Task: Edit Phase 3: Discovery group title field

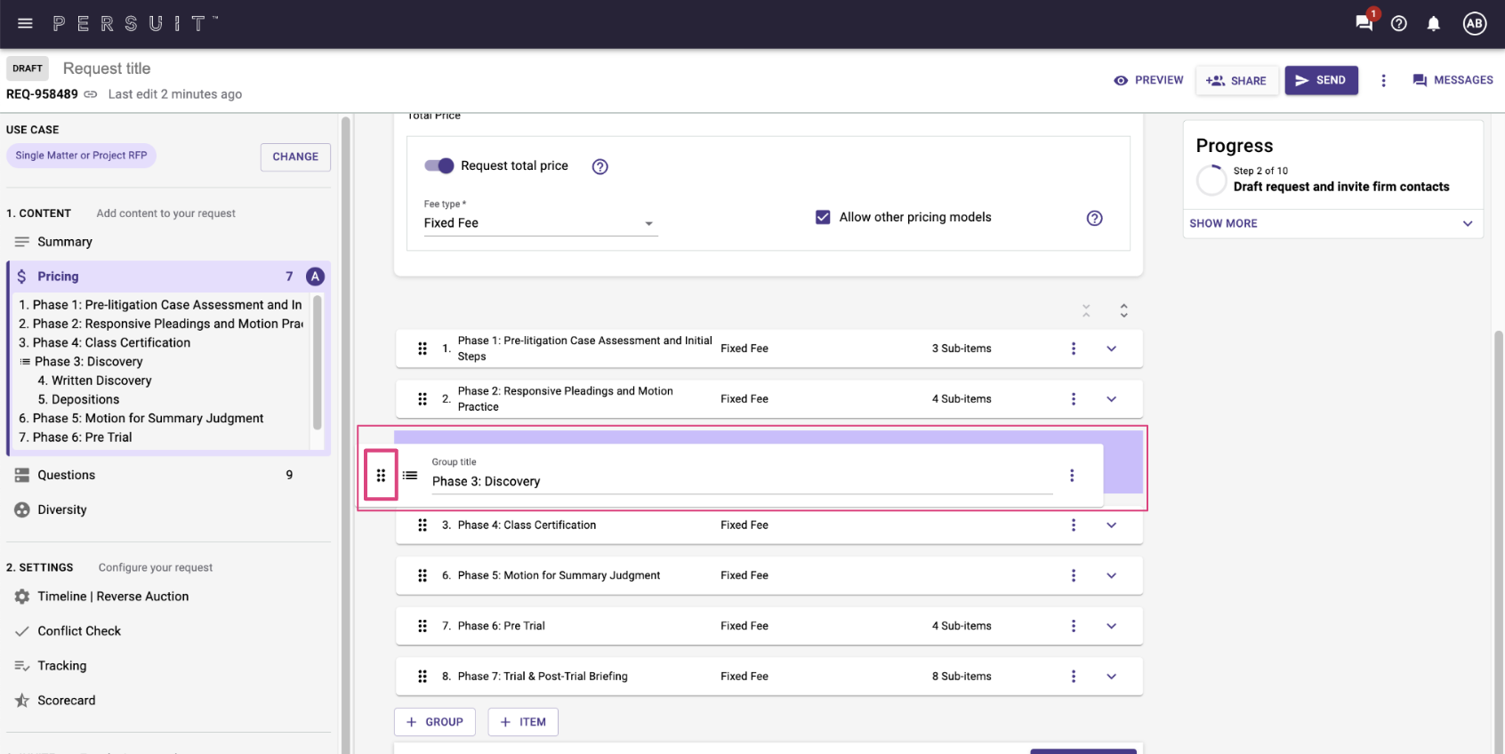Action: coord(742,482)
